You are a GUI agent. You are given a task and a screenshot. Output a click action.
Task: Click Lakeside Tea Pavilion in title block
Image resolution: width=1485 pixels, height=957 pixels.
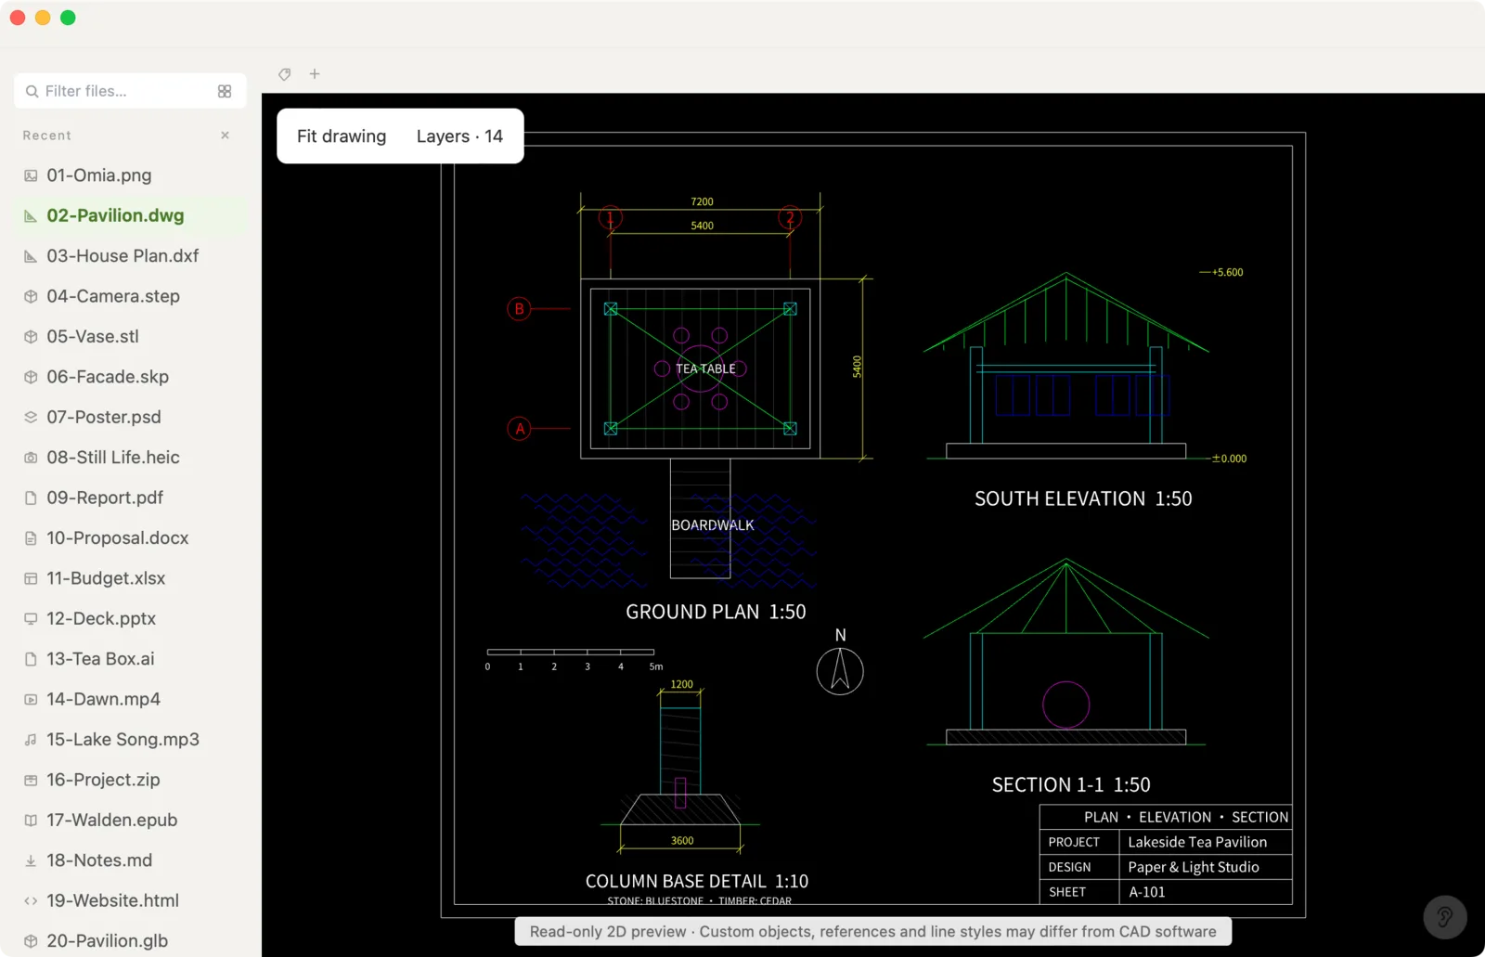1197,842
